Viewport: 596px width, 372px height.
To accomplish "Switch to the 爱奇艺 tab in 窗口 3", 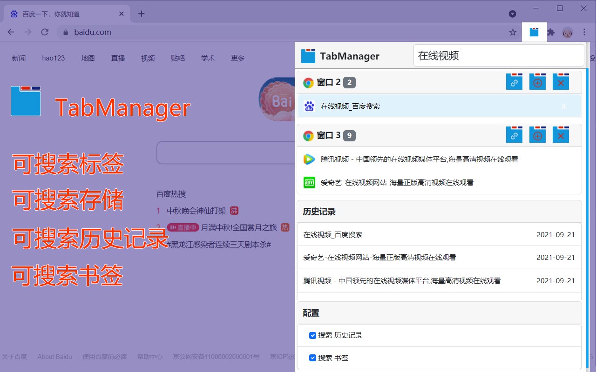I will click(439, 182).
